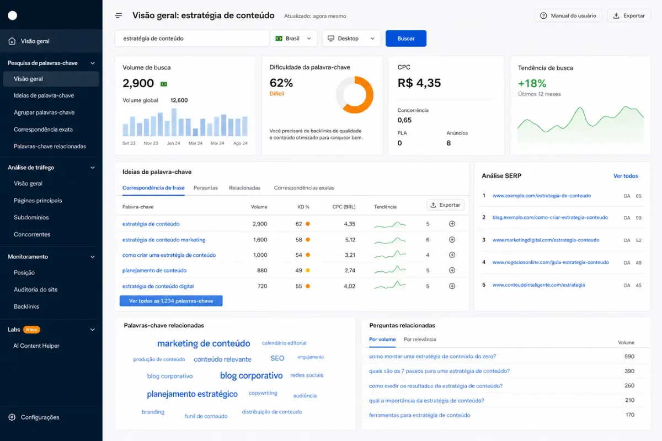This screenshot has width=662, height=441.
Task: Click plus icon for 'estratégia de conteúdo digital'
Action: point(452,286)
